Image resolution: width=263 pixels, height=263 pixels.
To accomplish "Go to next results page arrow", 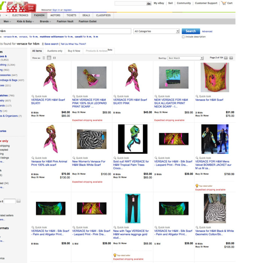I will point(231,58).
